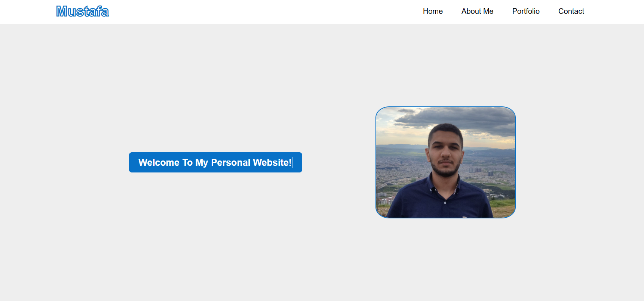Image resolution: width=644 pixels, height=302 pixels.
Task: Go to About Me section
Action: click(477, 11)
